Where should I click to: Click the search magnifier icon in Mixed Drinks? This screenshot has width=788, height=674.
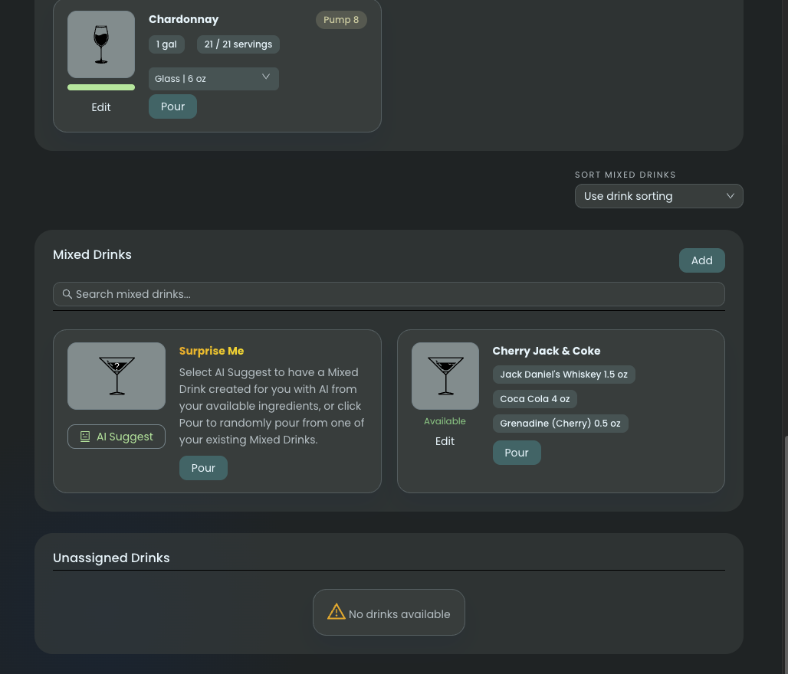[x=67, y=294]
